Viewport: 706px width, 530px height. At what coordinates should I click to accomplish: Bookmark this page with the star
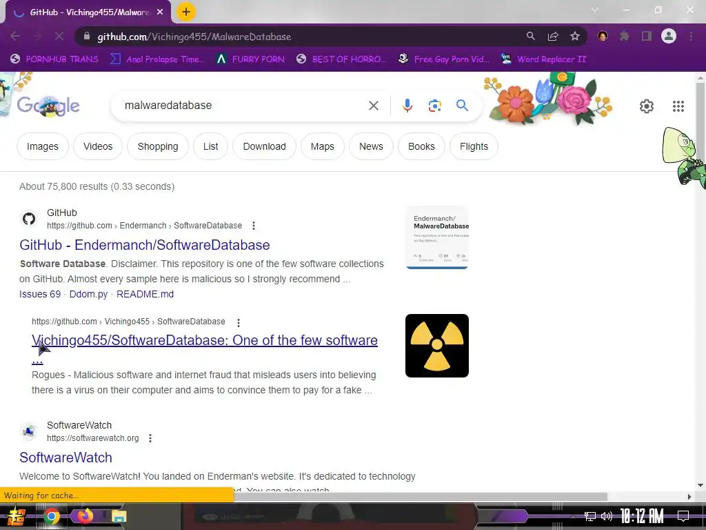tap(575, 36)
